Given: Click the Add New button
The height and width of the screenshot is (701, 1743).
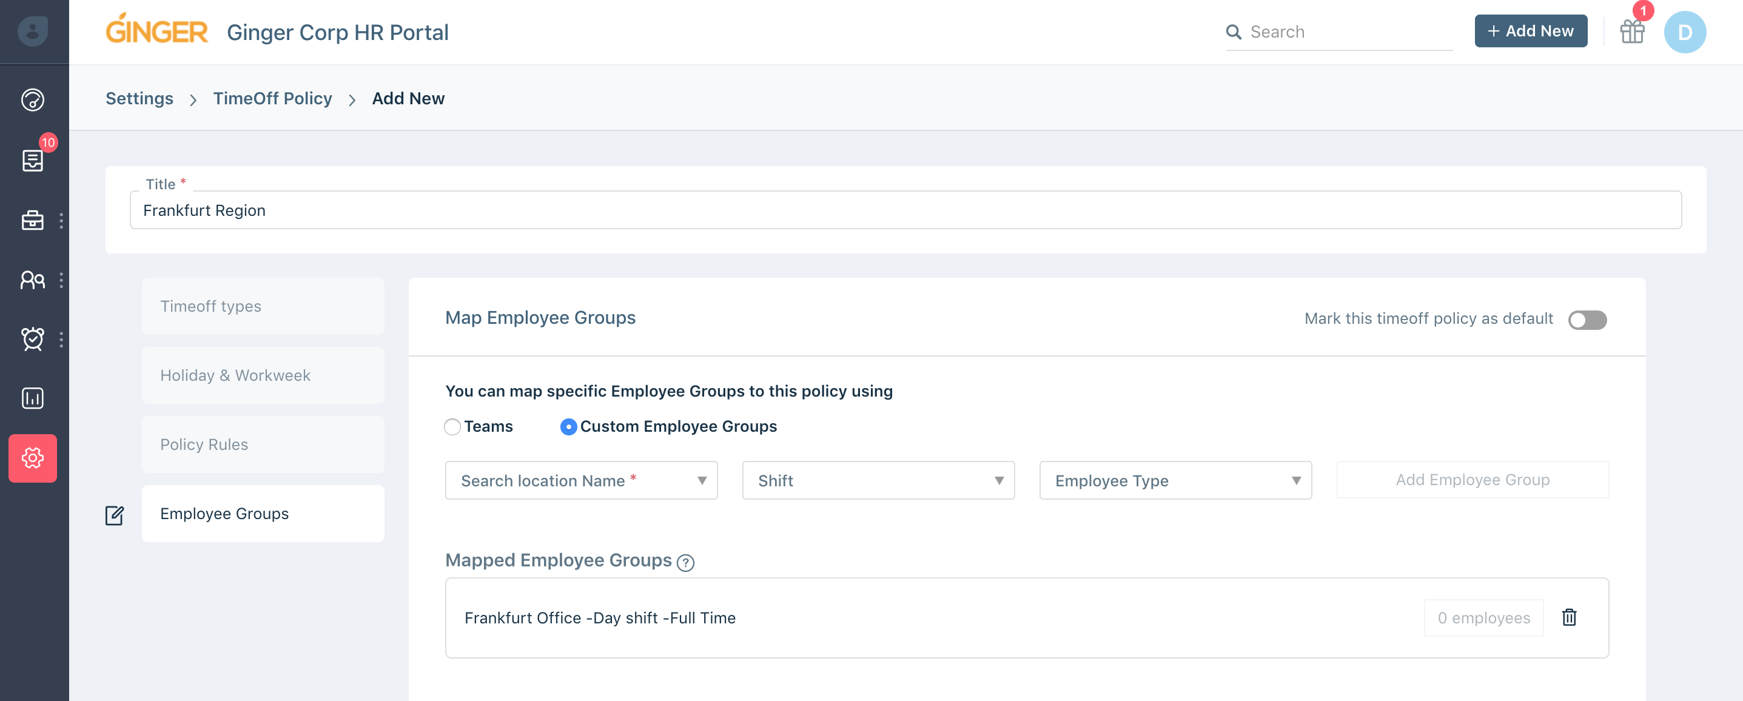Looking at the screenshot, I should [1531, 31].
